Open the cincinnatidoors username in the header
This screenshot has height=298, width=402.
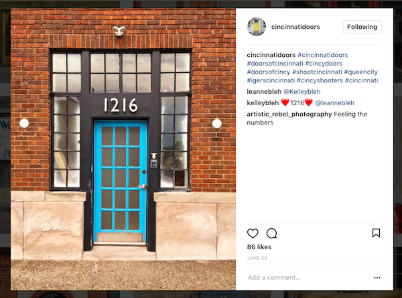coord(295,27)
